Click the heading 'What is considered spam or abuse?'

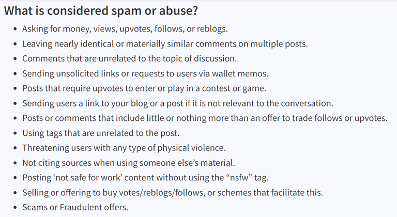tap(101, 11)
